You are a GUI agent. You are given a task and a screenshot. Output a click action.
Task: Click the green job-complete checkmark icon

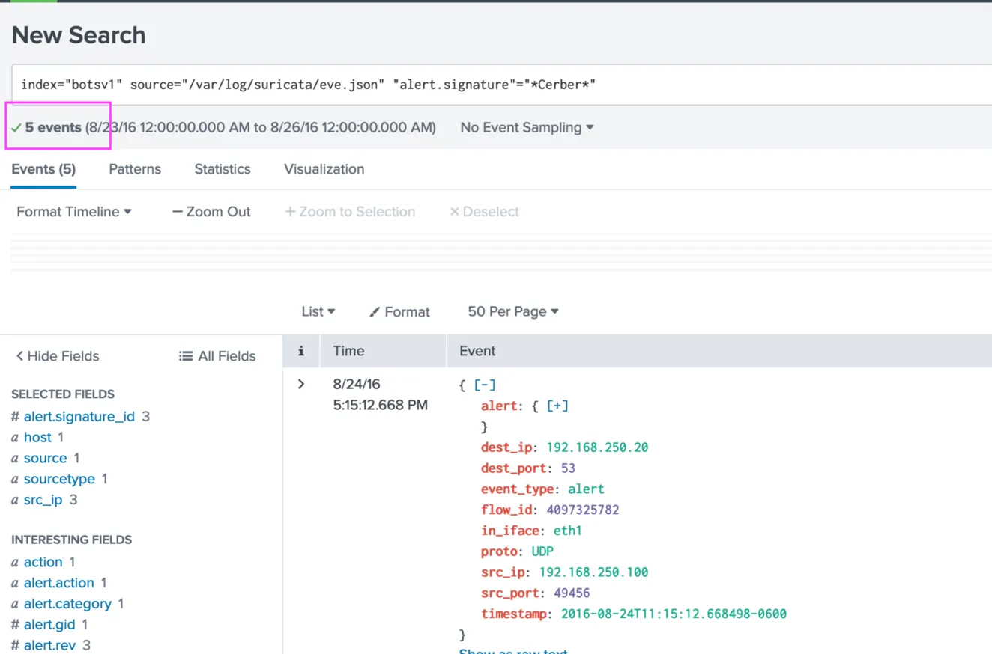16,128
